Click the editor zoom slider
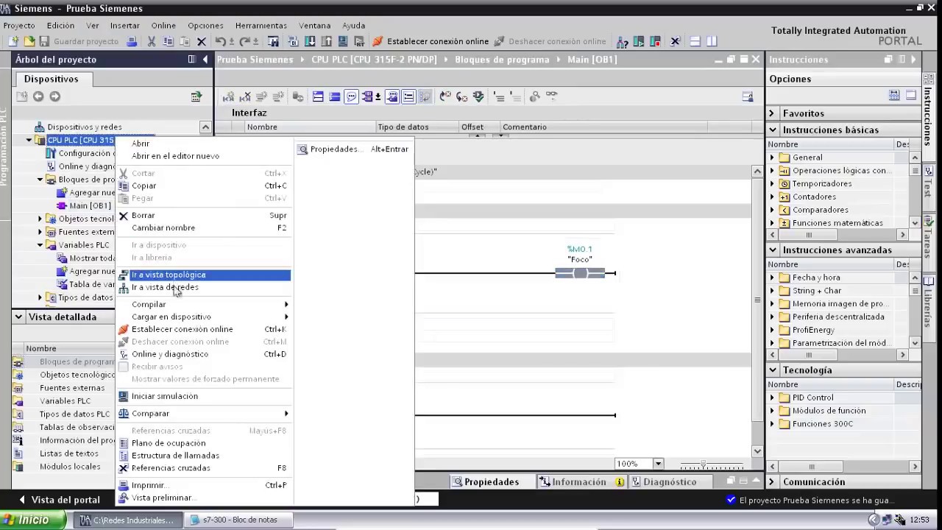The image size is (942, 530). [x=711, y=464]
